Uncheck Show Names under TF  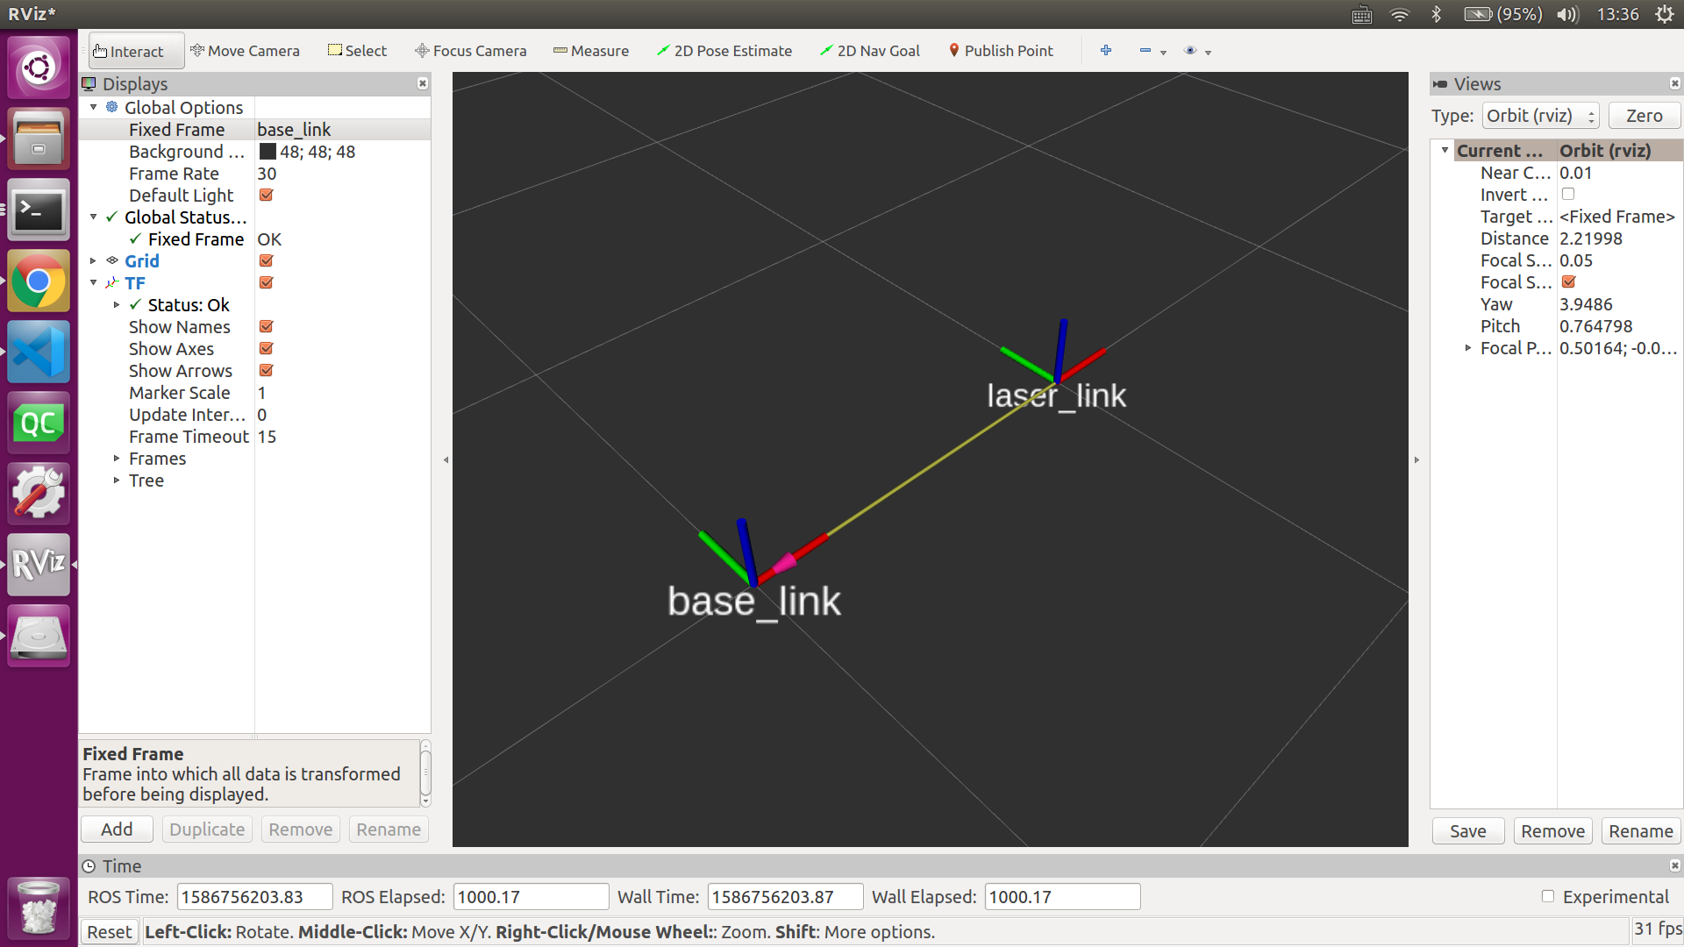(267, 327)
